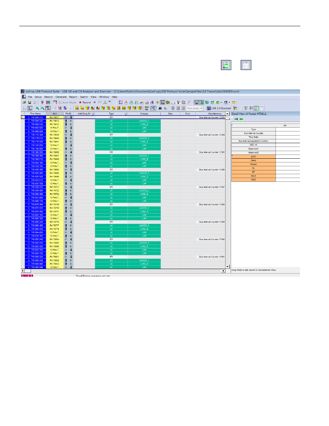Go to next packet with green right arrow

pyautogui.click(x=241, y=119)
